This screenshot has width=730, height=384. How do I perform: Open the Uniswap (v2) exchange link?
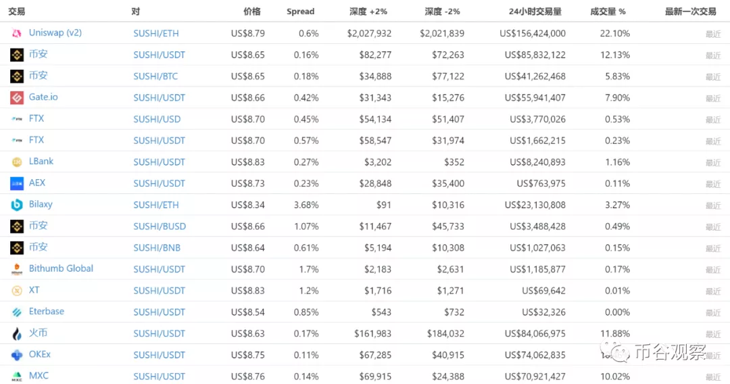[55, 32]
